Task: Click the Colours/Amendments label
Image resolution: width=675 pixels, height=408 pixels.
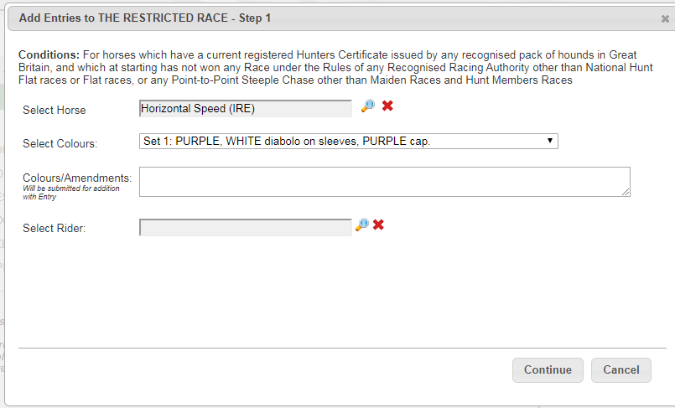Action: (x=77, y=178)
